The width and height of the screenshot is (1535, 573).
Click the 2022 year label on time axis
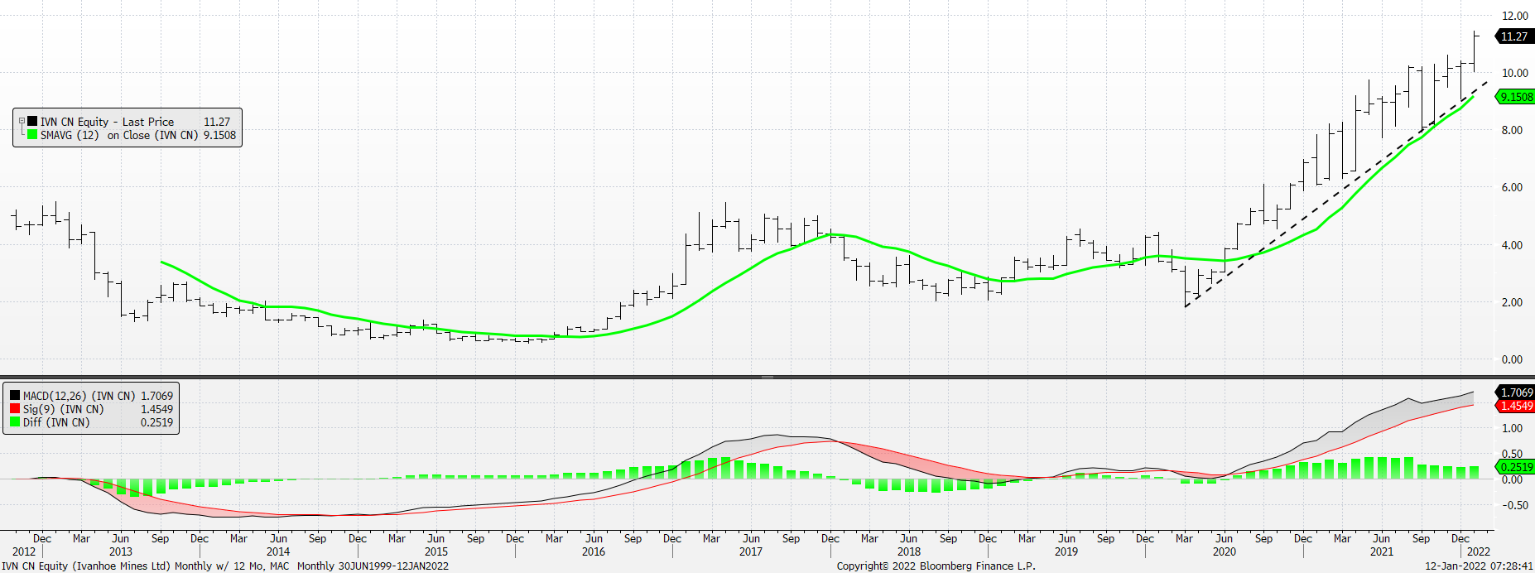pos(1478,551)
